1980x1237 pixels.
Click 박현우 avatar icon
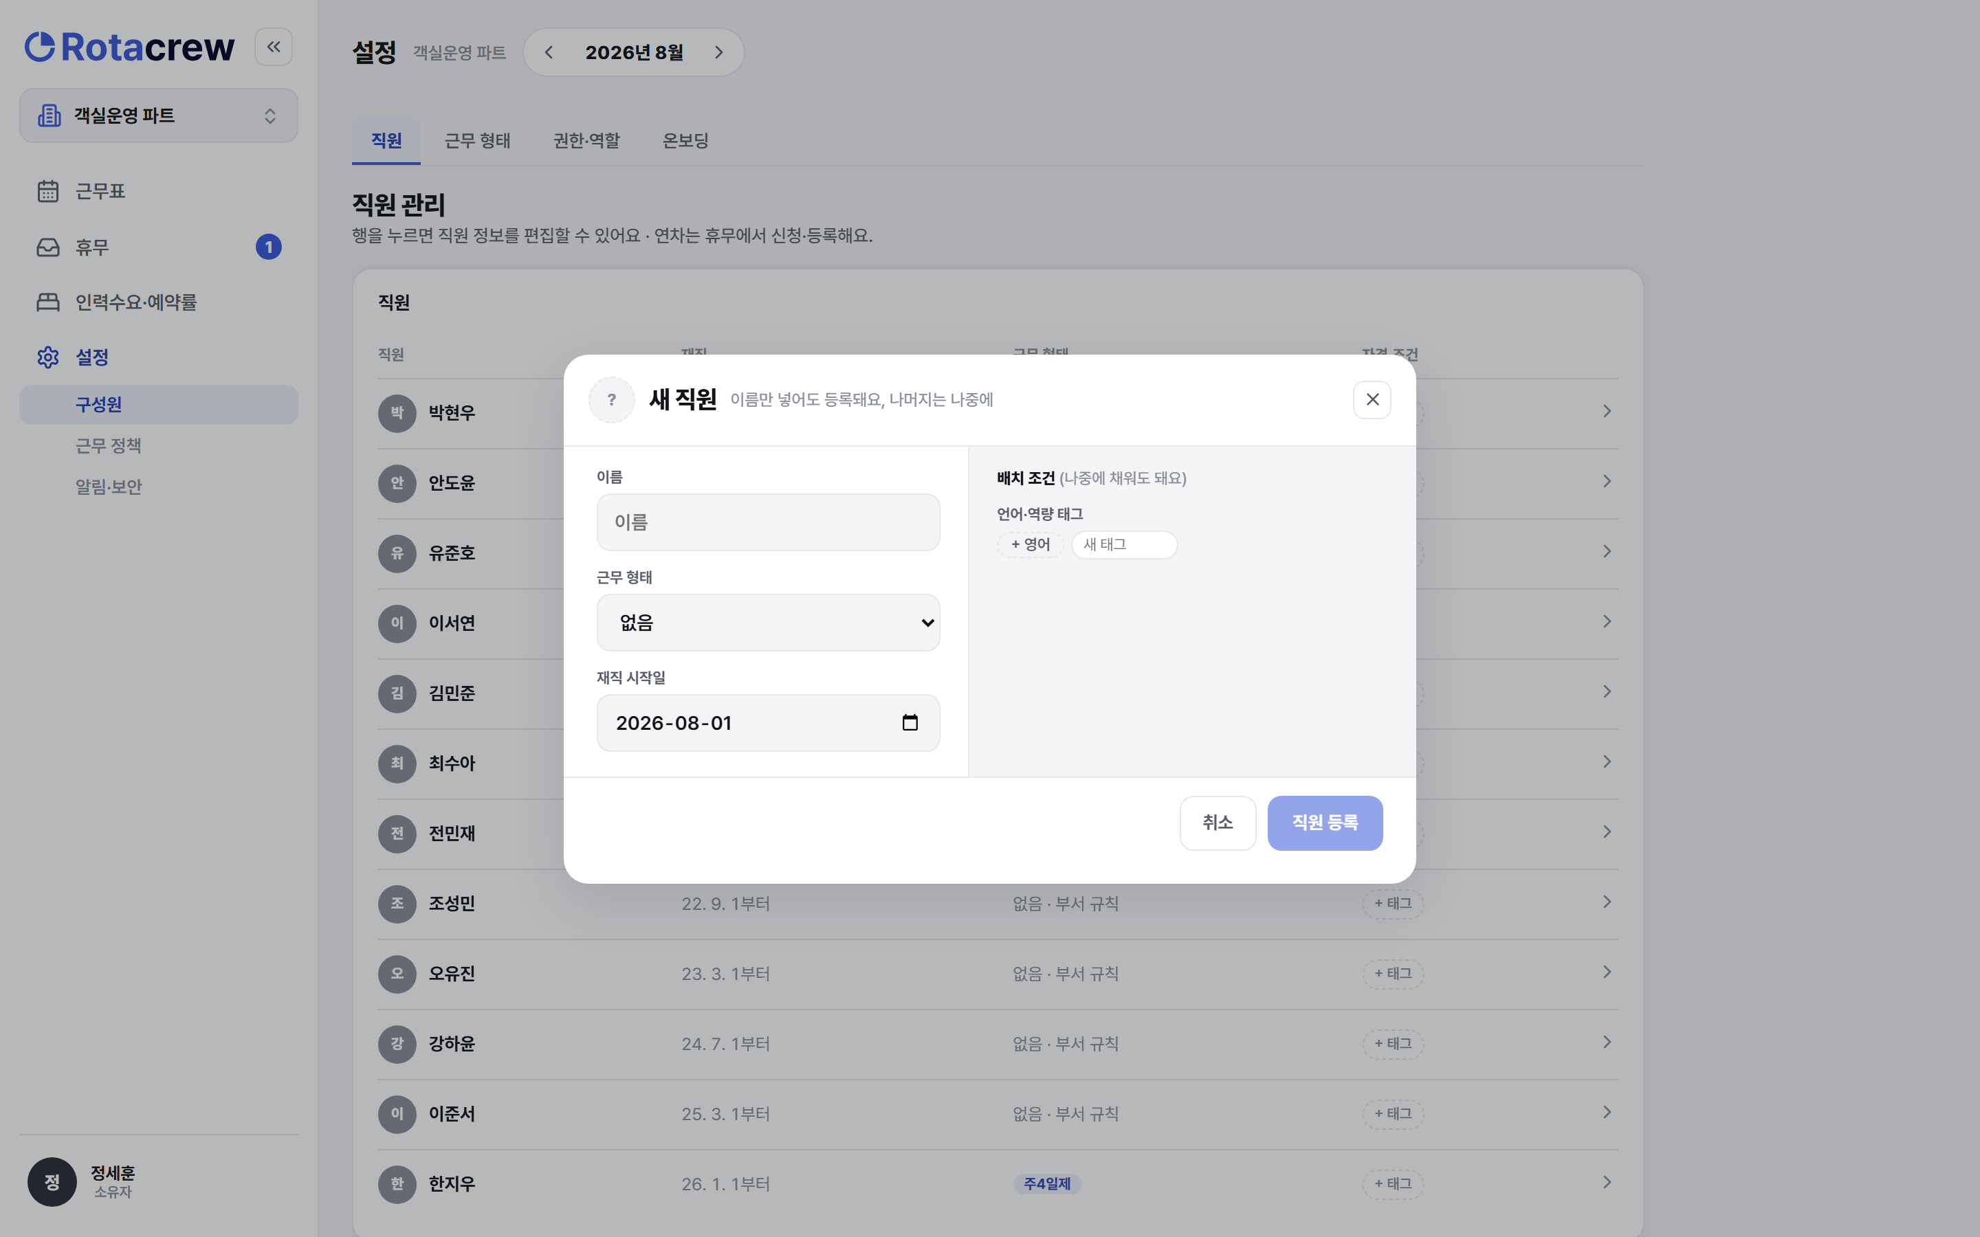coord(397,412)
